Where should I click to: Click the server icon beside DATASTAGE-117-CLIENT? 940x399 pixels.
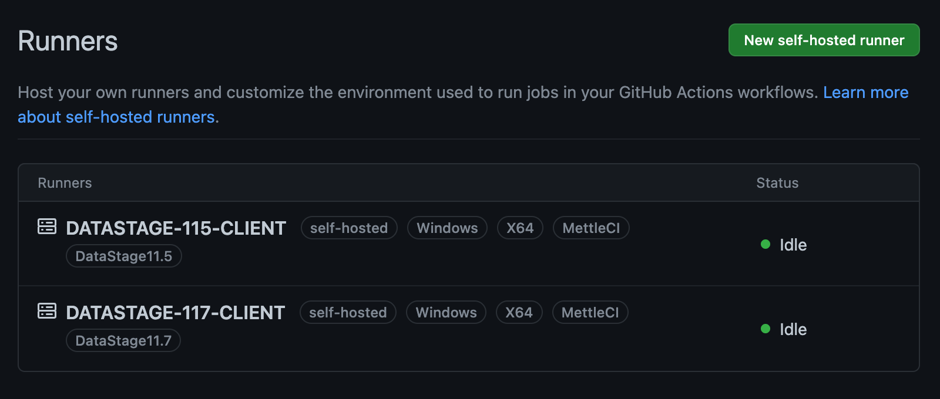click(47, 311)
